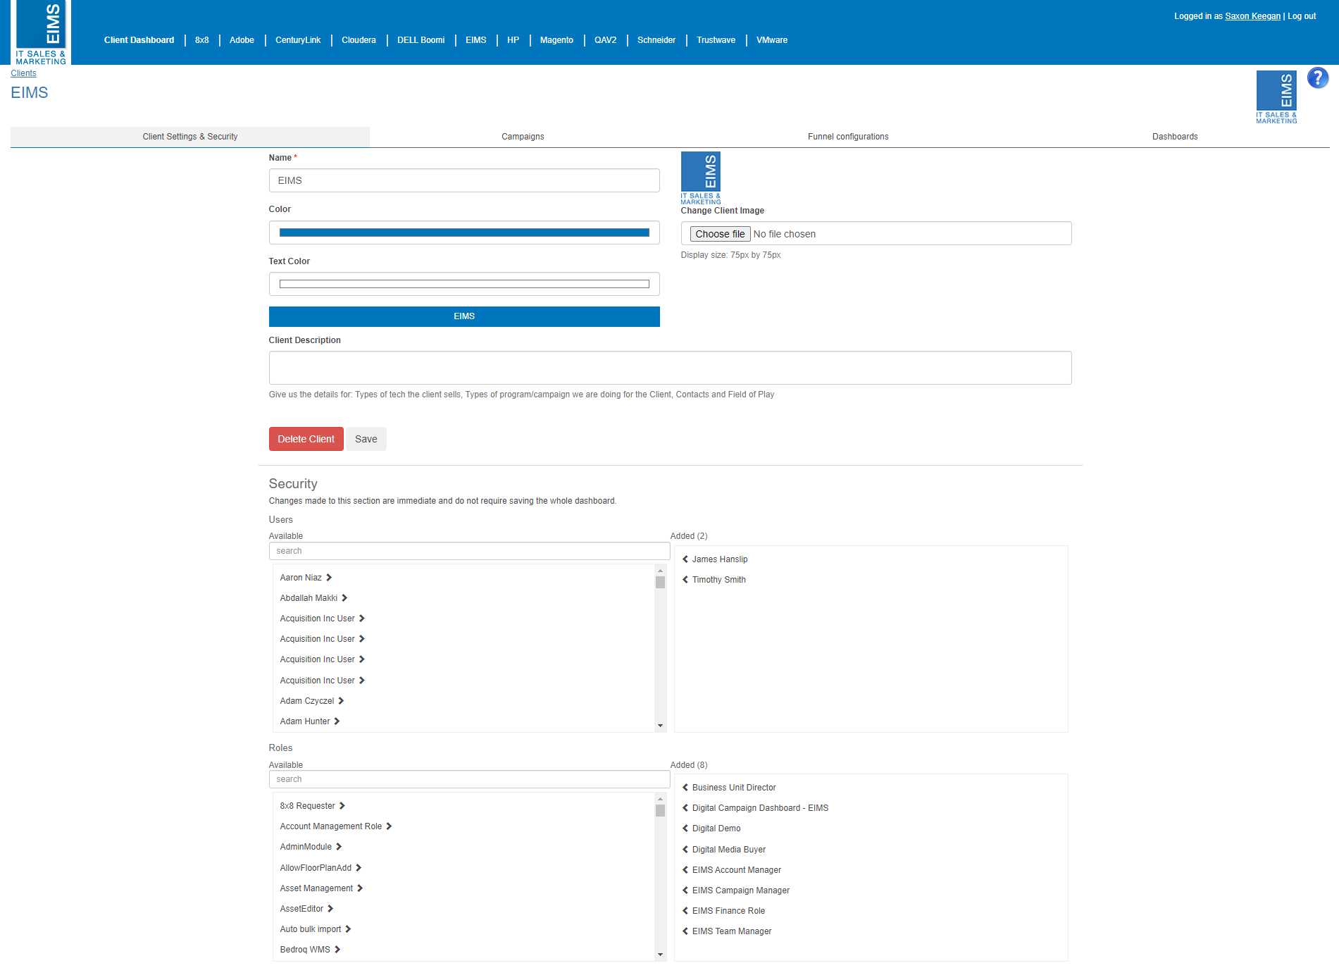This screenshot has width=1339, height=968.
Task: Remove Business Unit Director role chevron
Action: coord(685,788)
